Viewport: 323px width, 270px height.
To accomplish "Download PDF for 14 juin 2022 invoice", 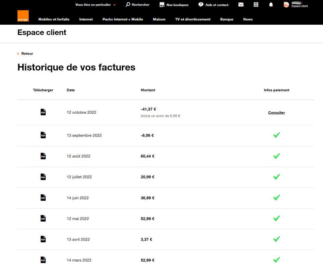I will [43, 197].
